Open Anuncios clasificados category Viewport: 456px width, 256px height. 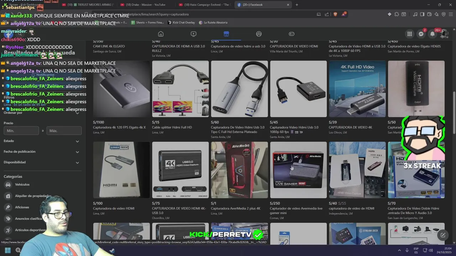click(x=23, y=219)
